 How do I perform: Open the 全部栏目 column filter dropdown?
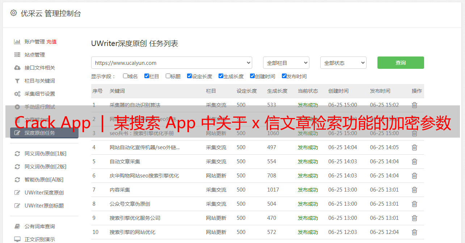pos(286,63)
